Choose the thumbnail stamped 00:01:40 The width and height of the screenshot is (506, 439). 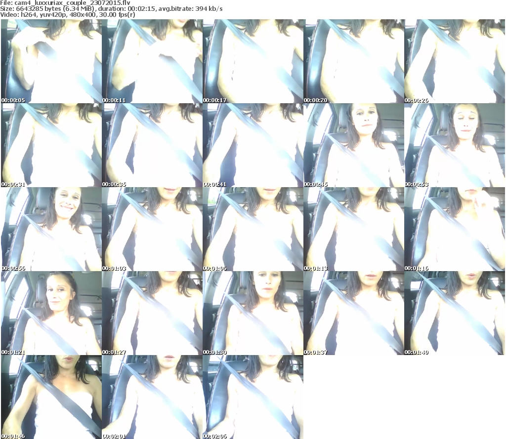tap(455, 313)
